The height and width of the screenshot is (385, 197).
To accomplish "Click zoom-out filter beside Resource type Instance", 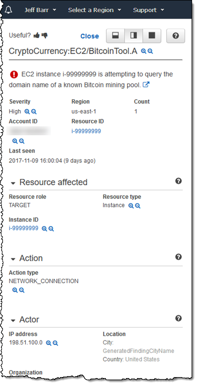I will pyautogui.click(x=138, y=206).
